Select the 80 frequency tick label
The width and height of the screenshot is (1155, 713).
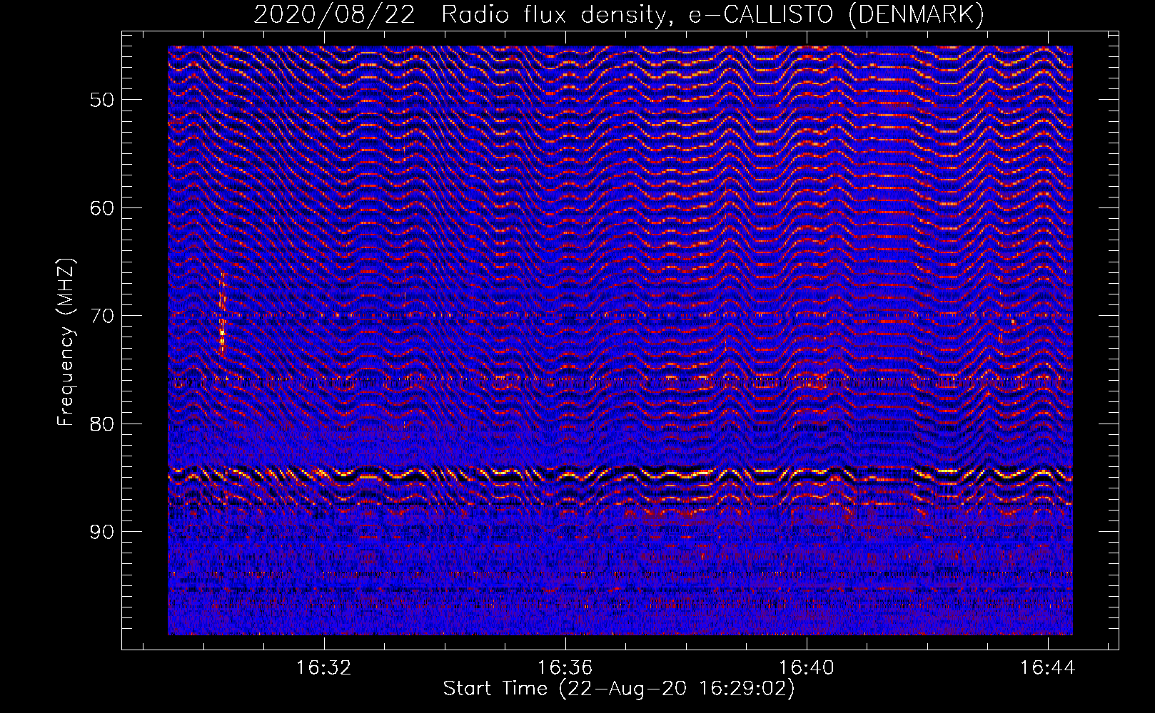pyautogui.click(x=101, y=424)
